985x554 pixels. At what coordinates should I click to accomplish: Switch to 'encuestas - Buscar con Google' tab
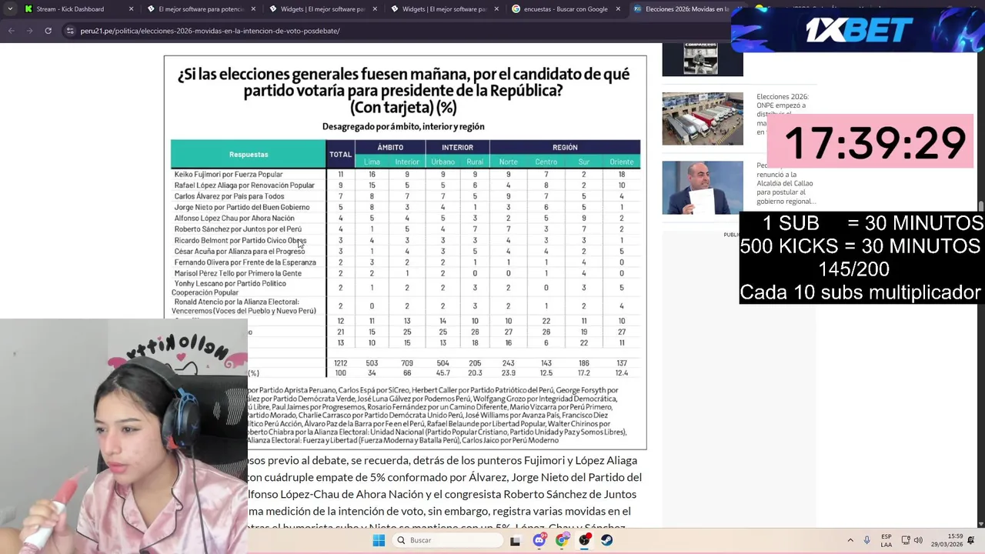click(x=566, y=9)
